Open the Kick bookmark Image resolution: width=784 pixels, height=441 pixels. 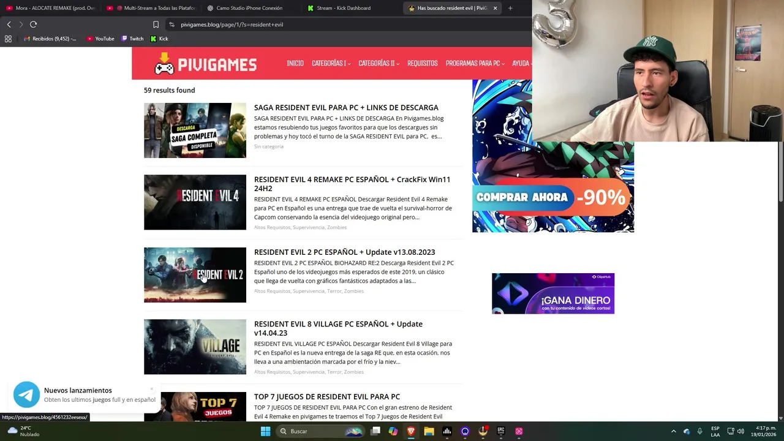coord(159,39)
